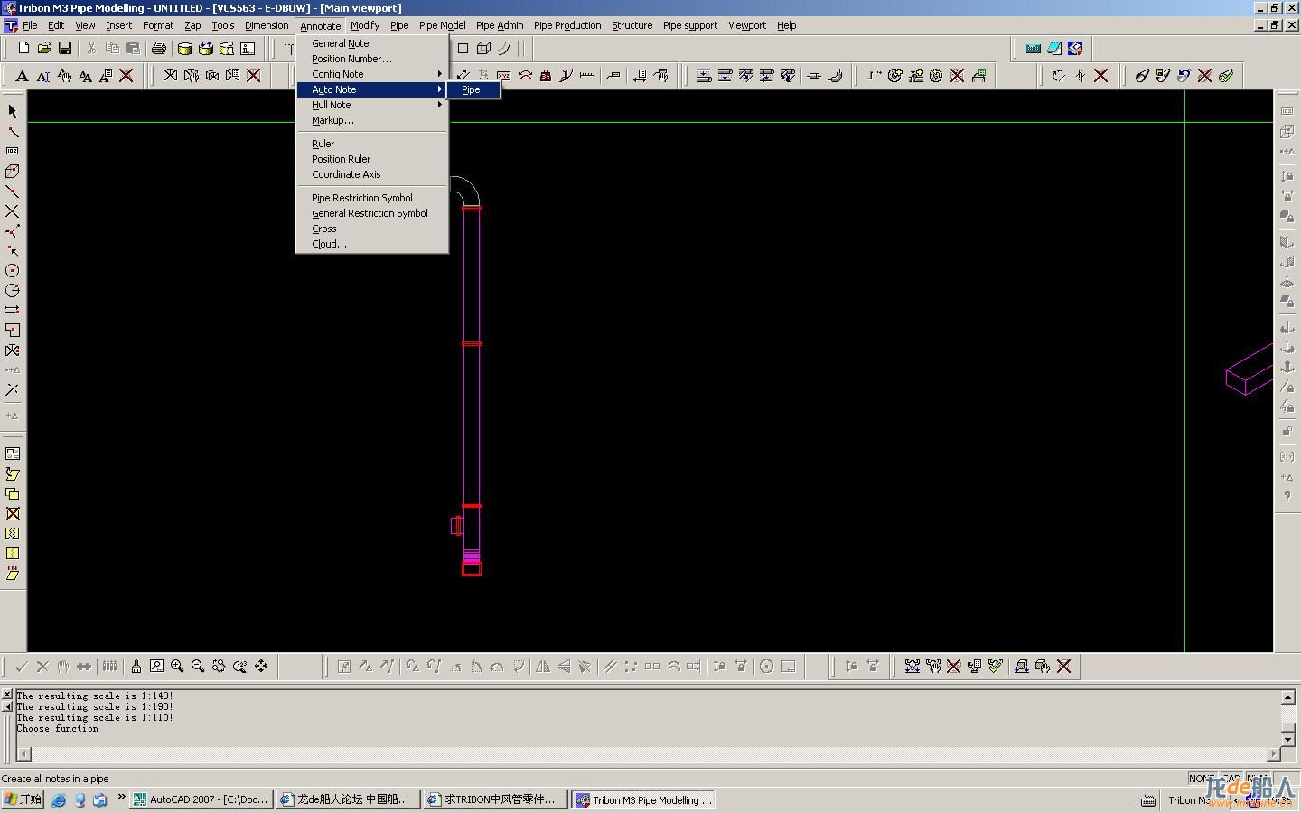Click the Internet Explorer quick launch icon
The height and width of the screenshot is (813, 1301).
59,799
